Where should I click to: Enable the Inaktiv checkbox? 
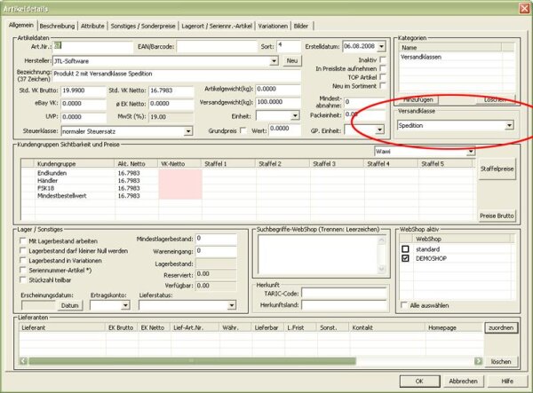382,59
